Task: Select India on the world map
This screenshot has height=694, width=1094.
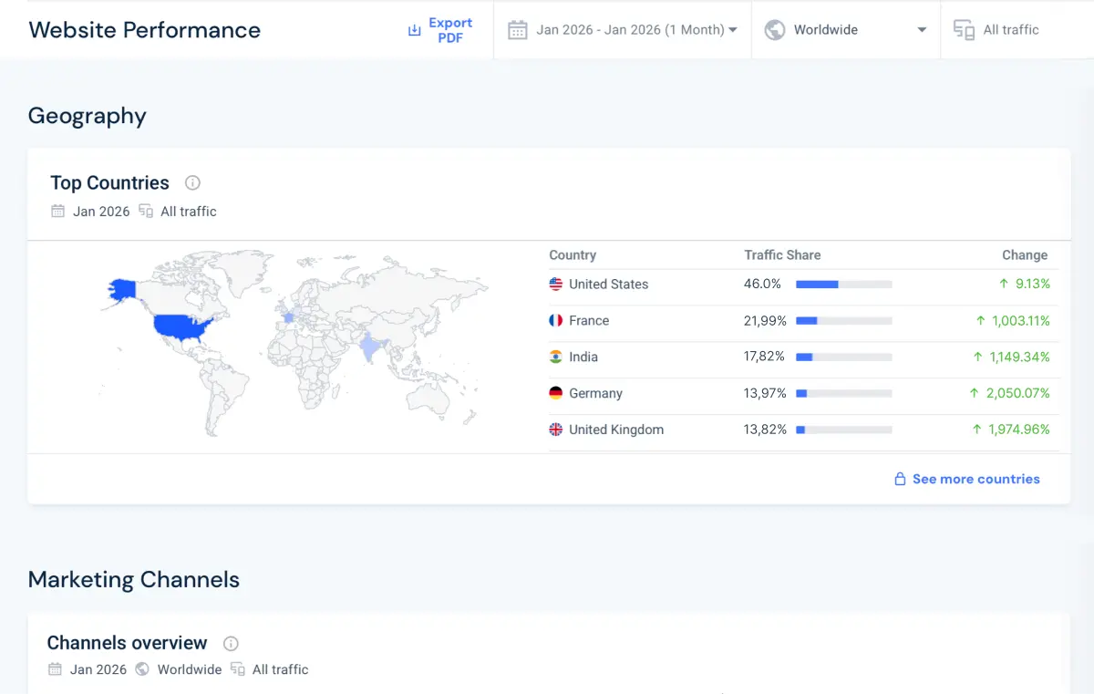Action: tap(369, 347)
